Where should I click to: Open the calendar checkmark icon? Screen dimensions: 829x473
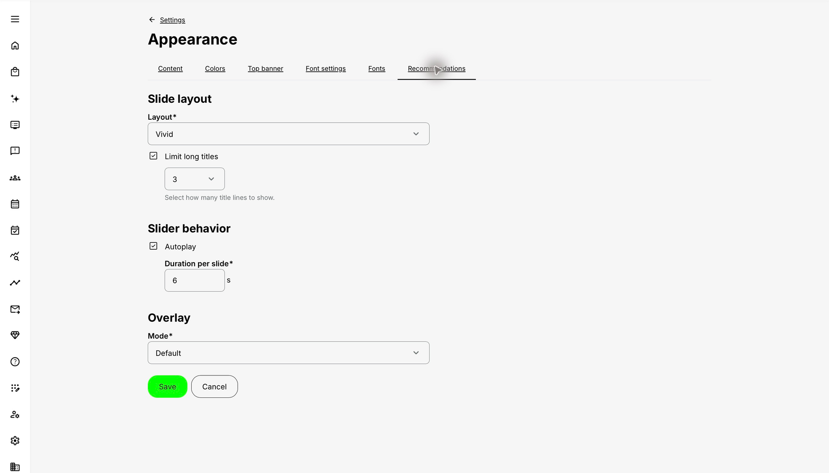click(15, 230)
